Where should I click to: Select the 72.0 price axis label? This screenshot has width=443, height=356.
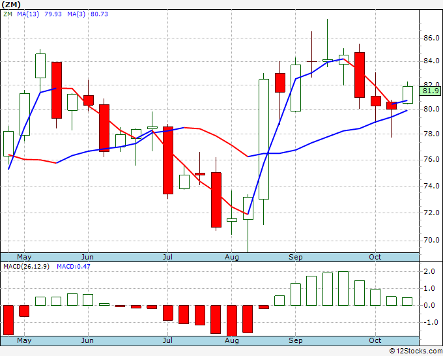(431, 213)
